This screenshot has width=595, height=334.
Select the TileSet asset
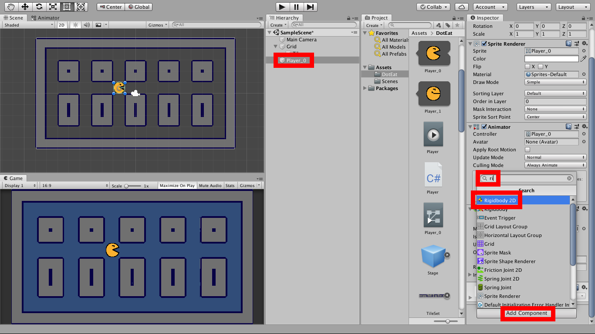[433, 296]
